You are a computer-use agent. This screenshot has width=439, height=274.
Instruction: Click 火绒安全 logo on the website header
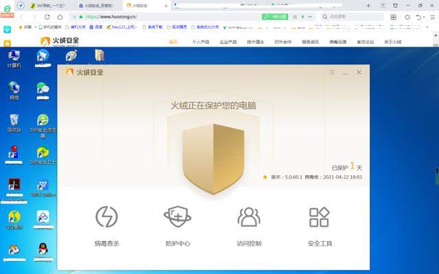(60, 41)
